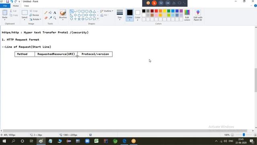Choose the Rounded rectangle shape
Image resolution: width=257 pixels, height=145 pixels.
(87, 11)
